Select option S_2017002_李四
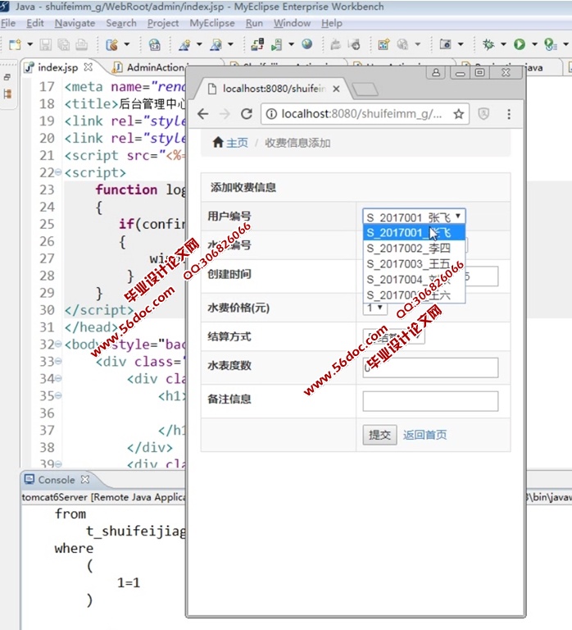This screenshot has width=572, height=630. (414, 249)
